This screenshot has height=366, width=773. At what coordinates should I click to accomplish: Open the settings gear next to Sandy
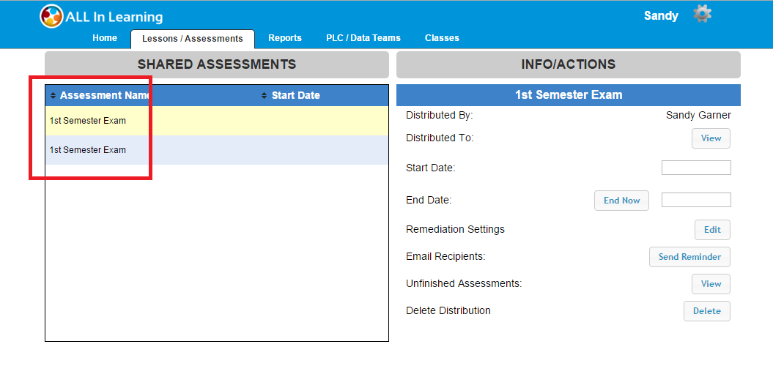[x=702, y=14]
